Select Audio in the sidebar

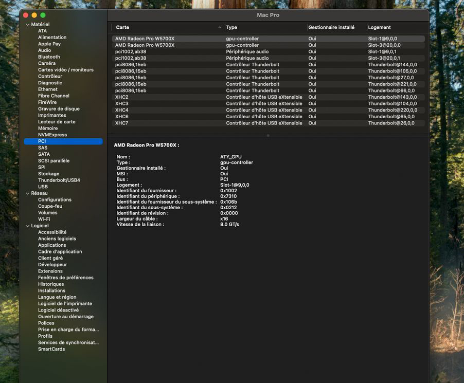44,50
